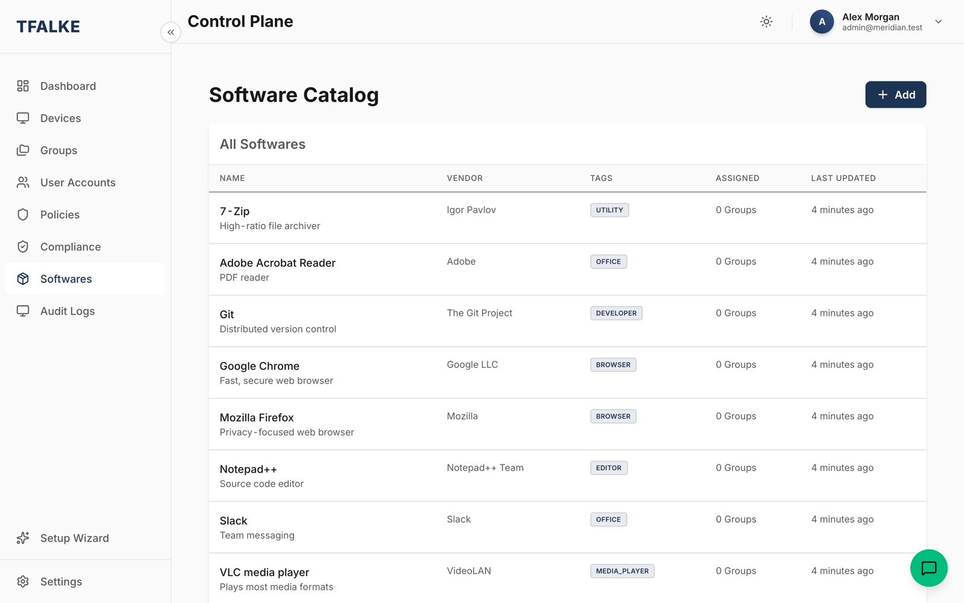This screenshot has width=964, height=603.
Task: Collapse the sidebar with double-chevron button
Action: coord(171,32)
